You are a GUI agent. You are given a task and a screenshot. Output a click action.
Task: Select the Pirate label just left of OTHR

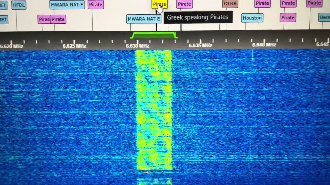click(184, 4)
